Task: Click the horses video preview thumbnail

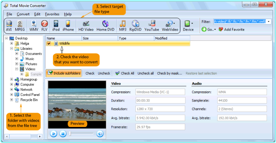Action: click(77, 105)
